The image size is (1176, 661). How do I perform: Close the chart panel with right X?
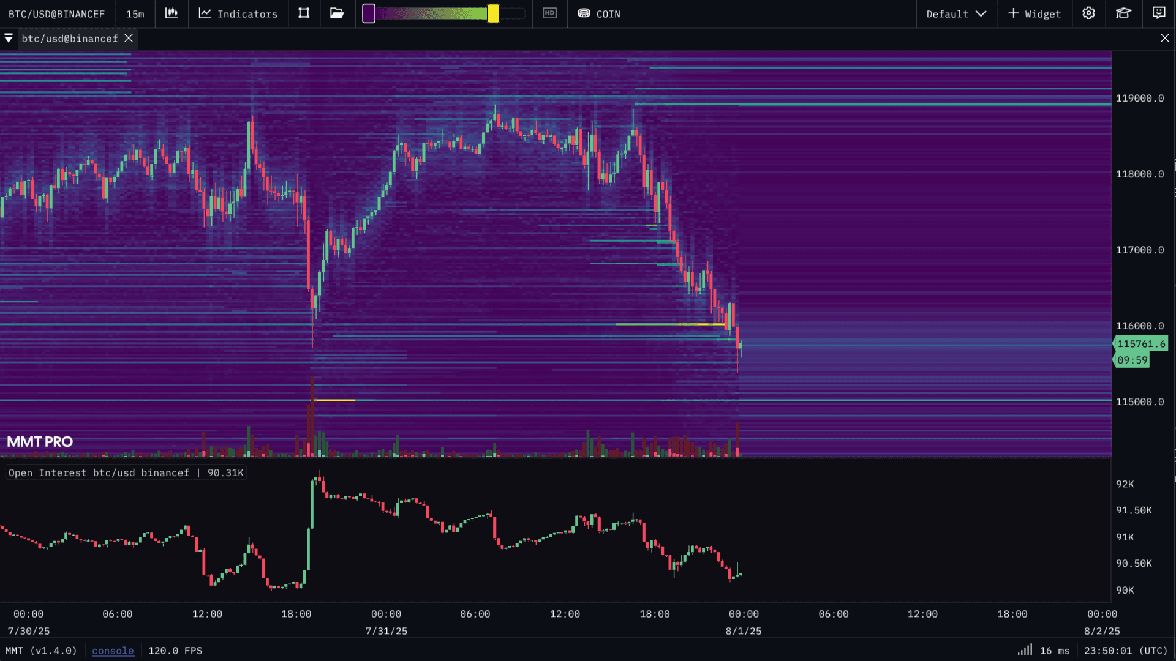1164,38
